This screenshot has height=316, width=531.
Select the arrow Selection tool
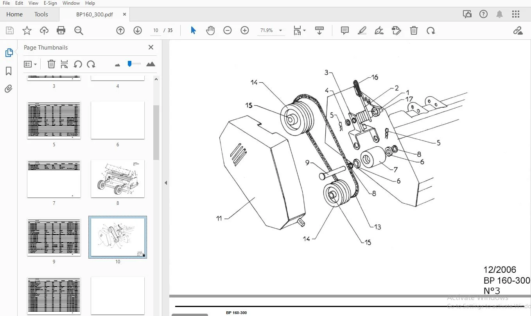coord(193,30)
